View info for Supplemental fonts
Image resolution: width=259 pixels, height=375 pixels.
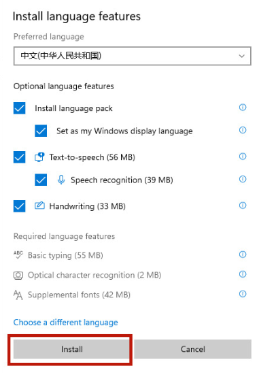(x=243, y=294)
